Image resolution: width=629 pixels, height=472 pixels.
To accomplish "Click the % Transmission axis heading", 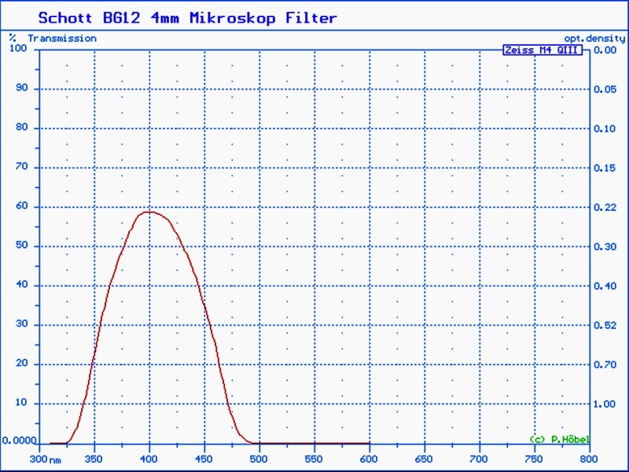I will pyautogui.click(x=53, y=38).
